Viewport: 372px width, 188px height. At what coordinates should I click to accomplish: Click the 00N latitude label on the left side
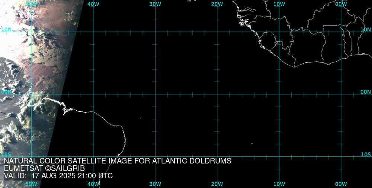click(6, 92)
